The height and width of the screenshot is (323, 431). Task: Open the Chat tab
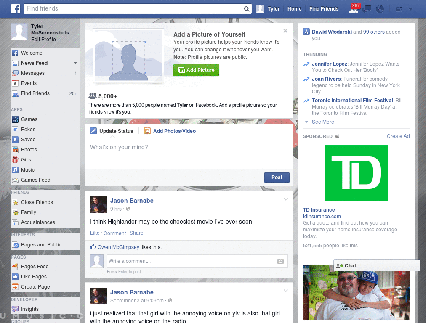(x=377, y=266)
